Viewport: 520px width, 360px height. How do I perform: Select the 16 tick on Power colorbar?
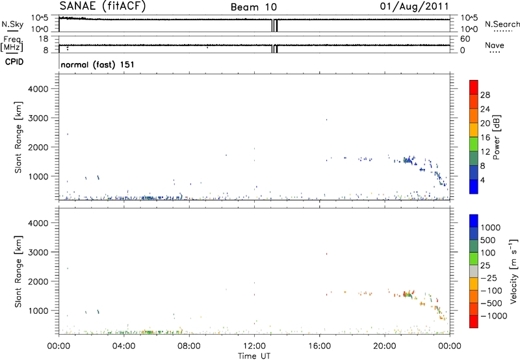[485, 138]
